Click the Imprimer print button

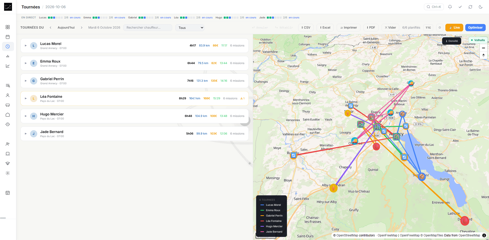point(348,28)
